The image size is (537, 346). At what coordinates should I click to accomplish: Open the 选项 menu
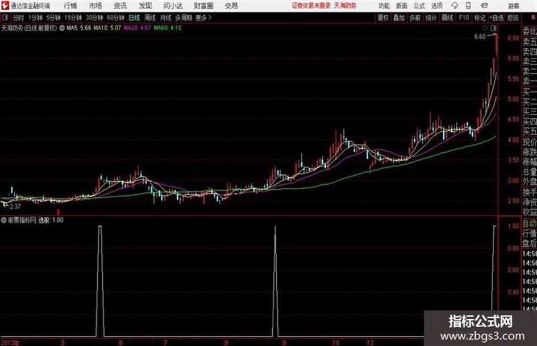(x=436, y=6)
